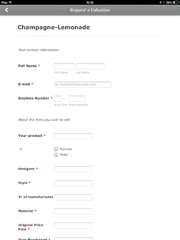
Task: Click the Material text field
Action: click(x=73, y=211)
